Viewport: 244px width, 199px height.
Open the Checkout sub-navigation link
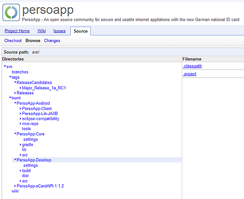13,41
